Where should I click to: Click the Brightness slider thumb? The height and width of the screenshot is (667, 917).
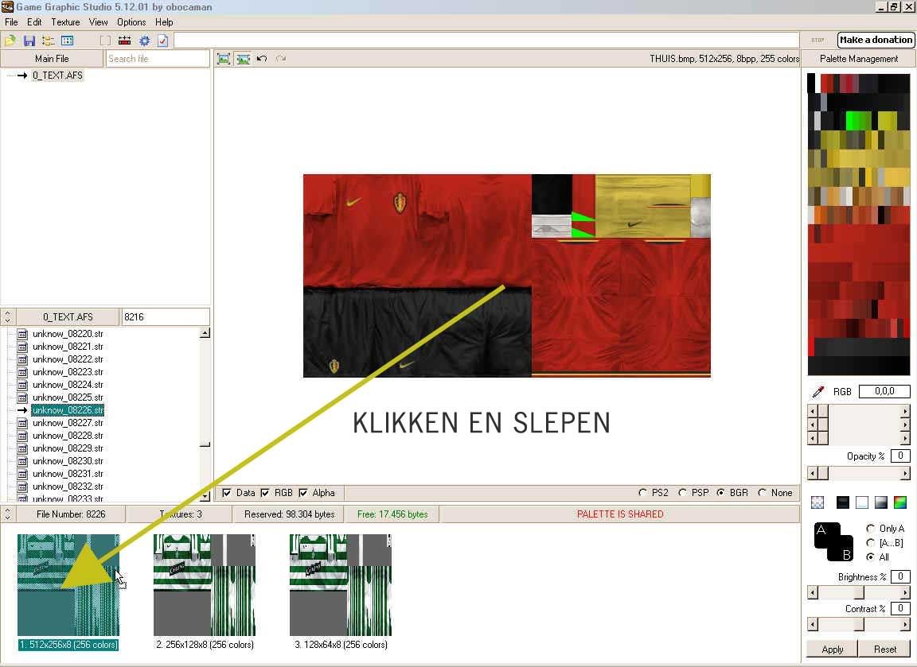click(859, 593)
